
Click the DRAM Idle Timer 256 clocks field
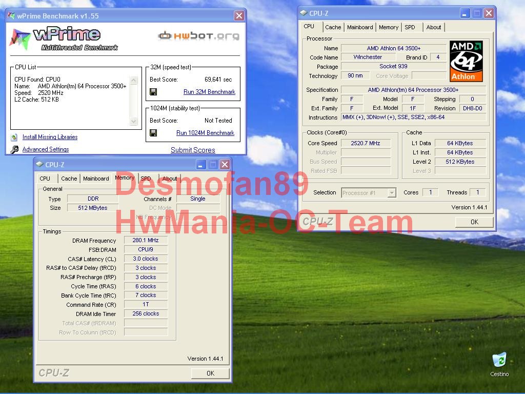146,313
